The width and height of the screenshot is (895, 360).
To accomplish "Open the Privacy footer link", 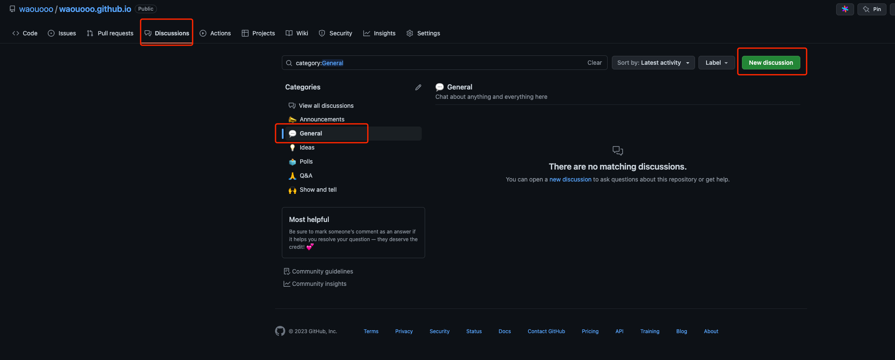I will coord(404,331).
